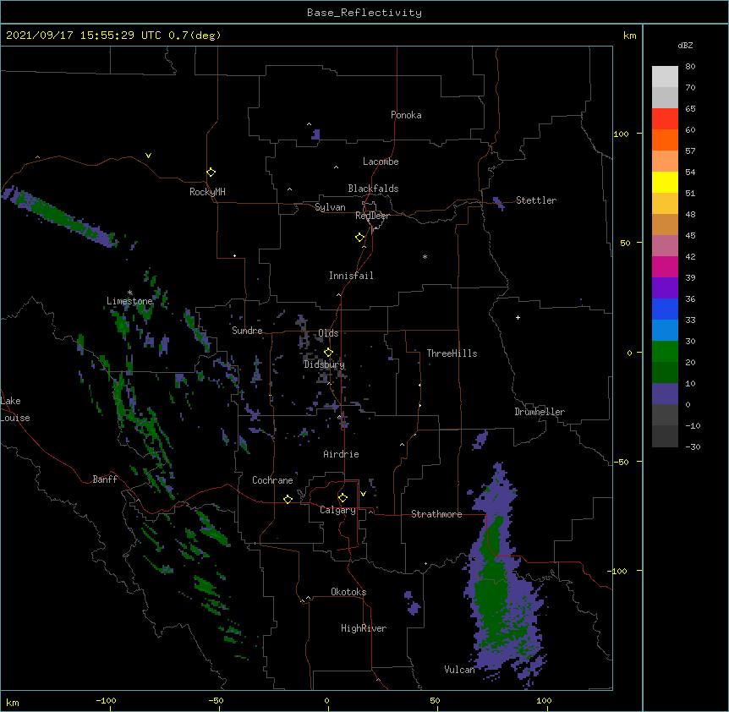Click the Lacombe city label
The width and height of the screenshot is (729, 712).
(381, 162)
